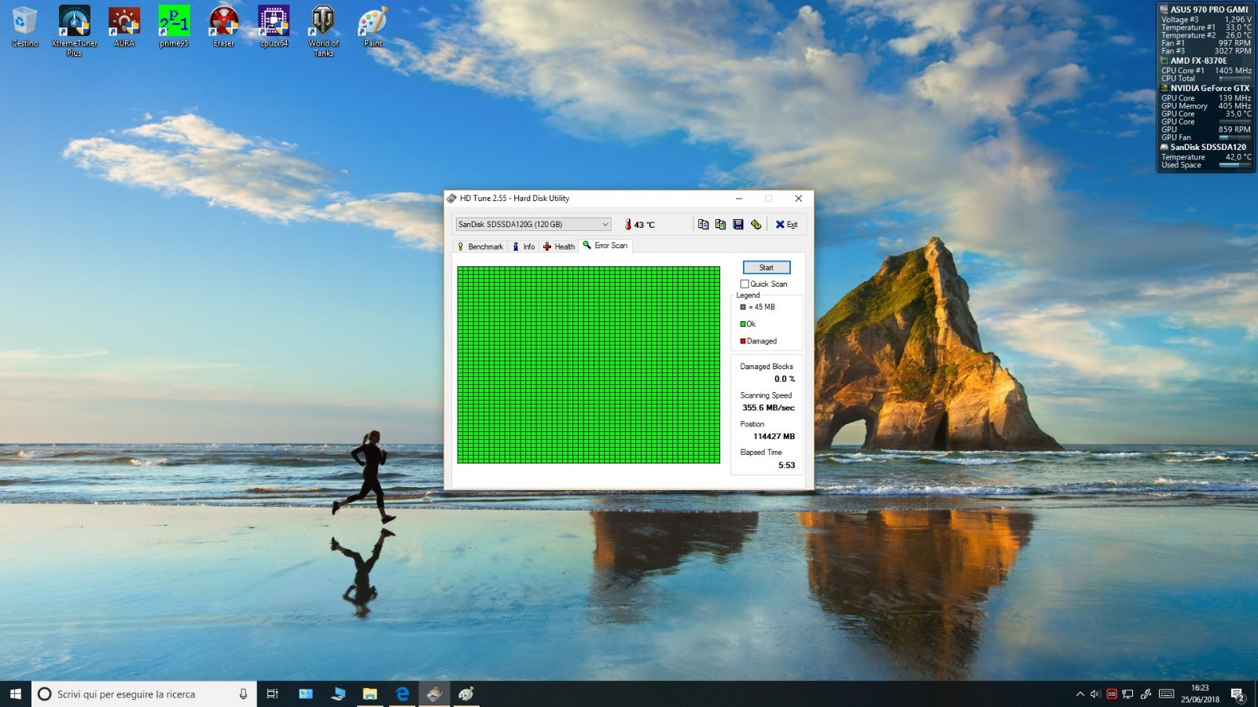Open the Info tab
The height and width of the screenshot is (707, 1258).
524,247
